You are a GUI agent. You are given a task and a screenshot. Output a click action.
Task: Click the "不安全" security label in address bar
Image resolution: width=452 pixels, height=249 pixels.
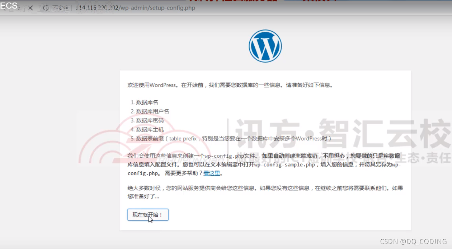point(60,8)
